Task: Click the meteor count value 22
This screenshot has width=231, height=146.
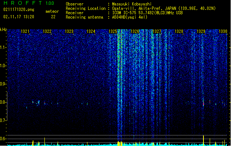Action: [x=53, y=17]
